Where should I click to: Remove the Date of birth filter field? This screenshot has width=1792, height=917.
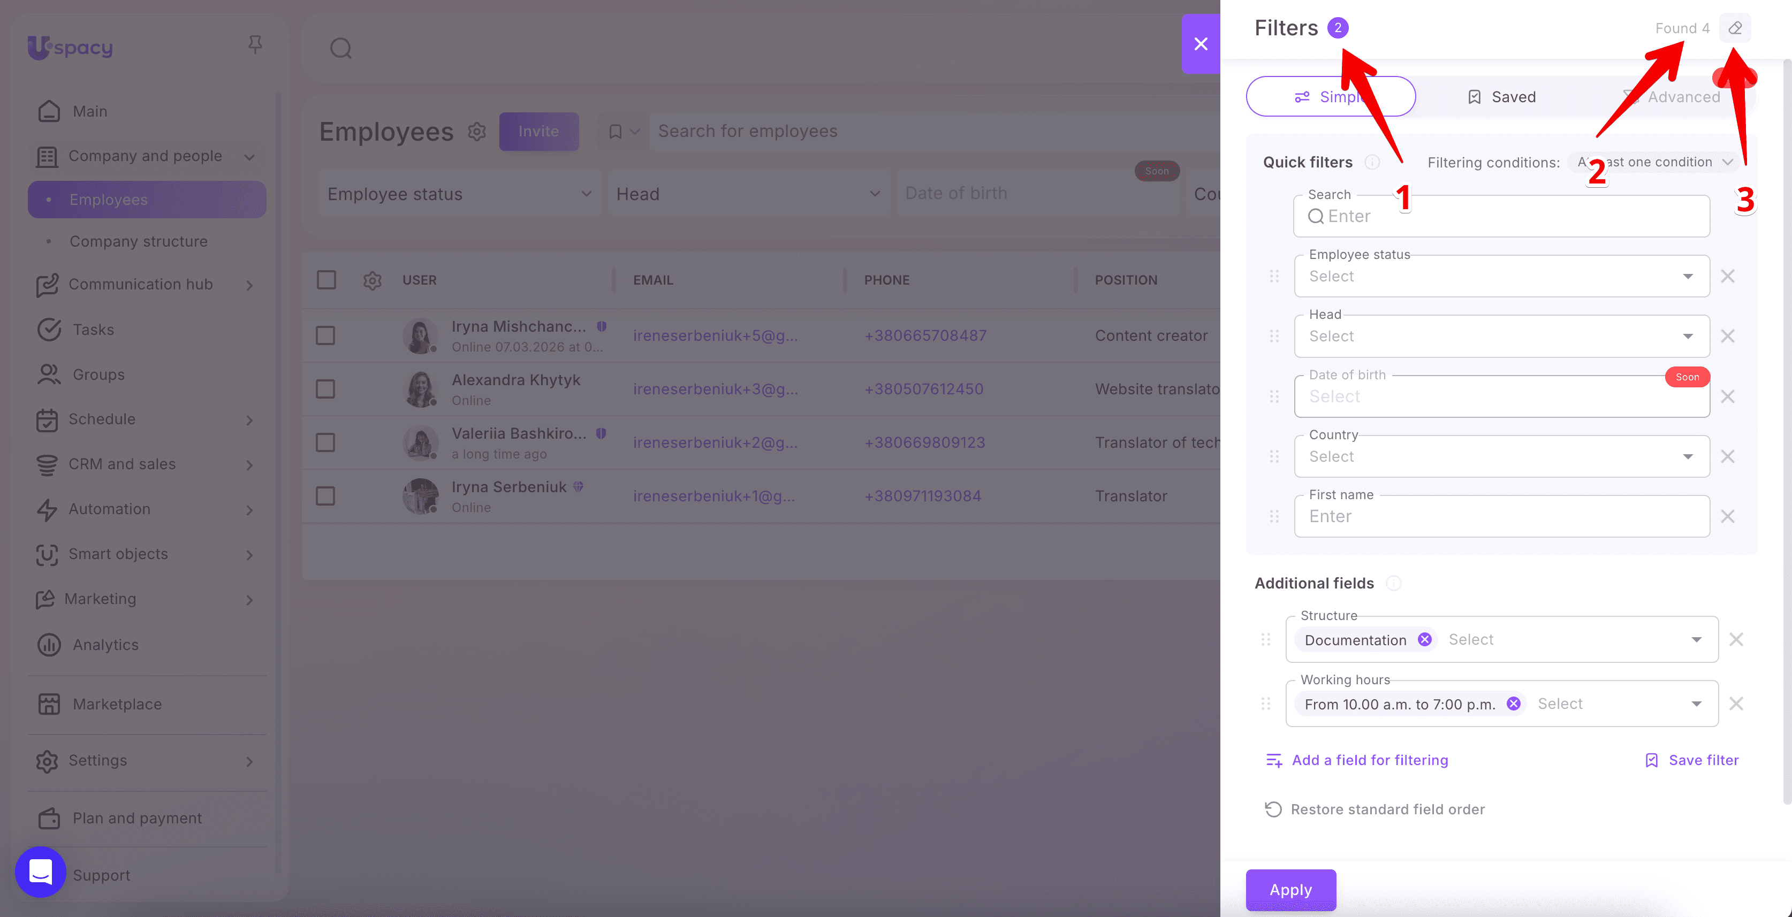click(x=1727, y=396)
